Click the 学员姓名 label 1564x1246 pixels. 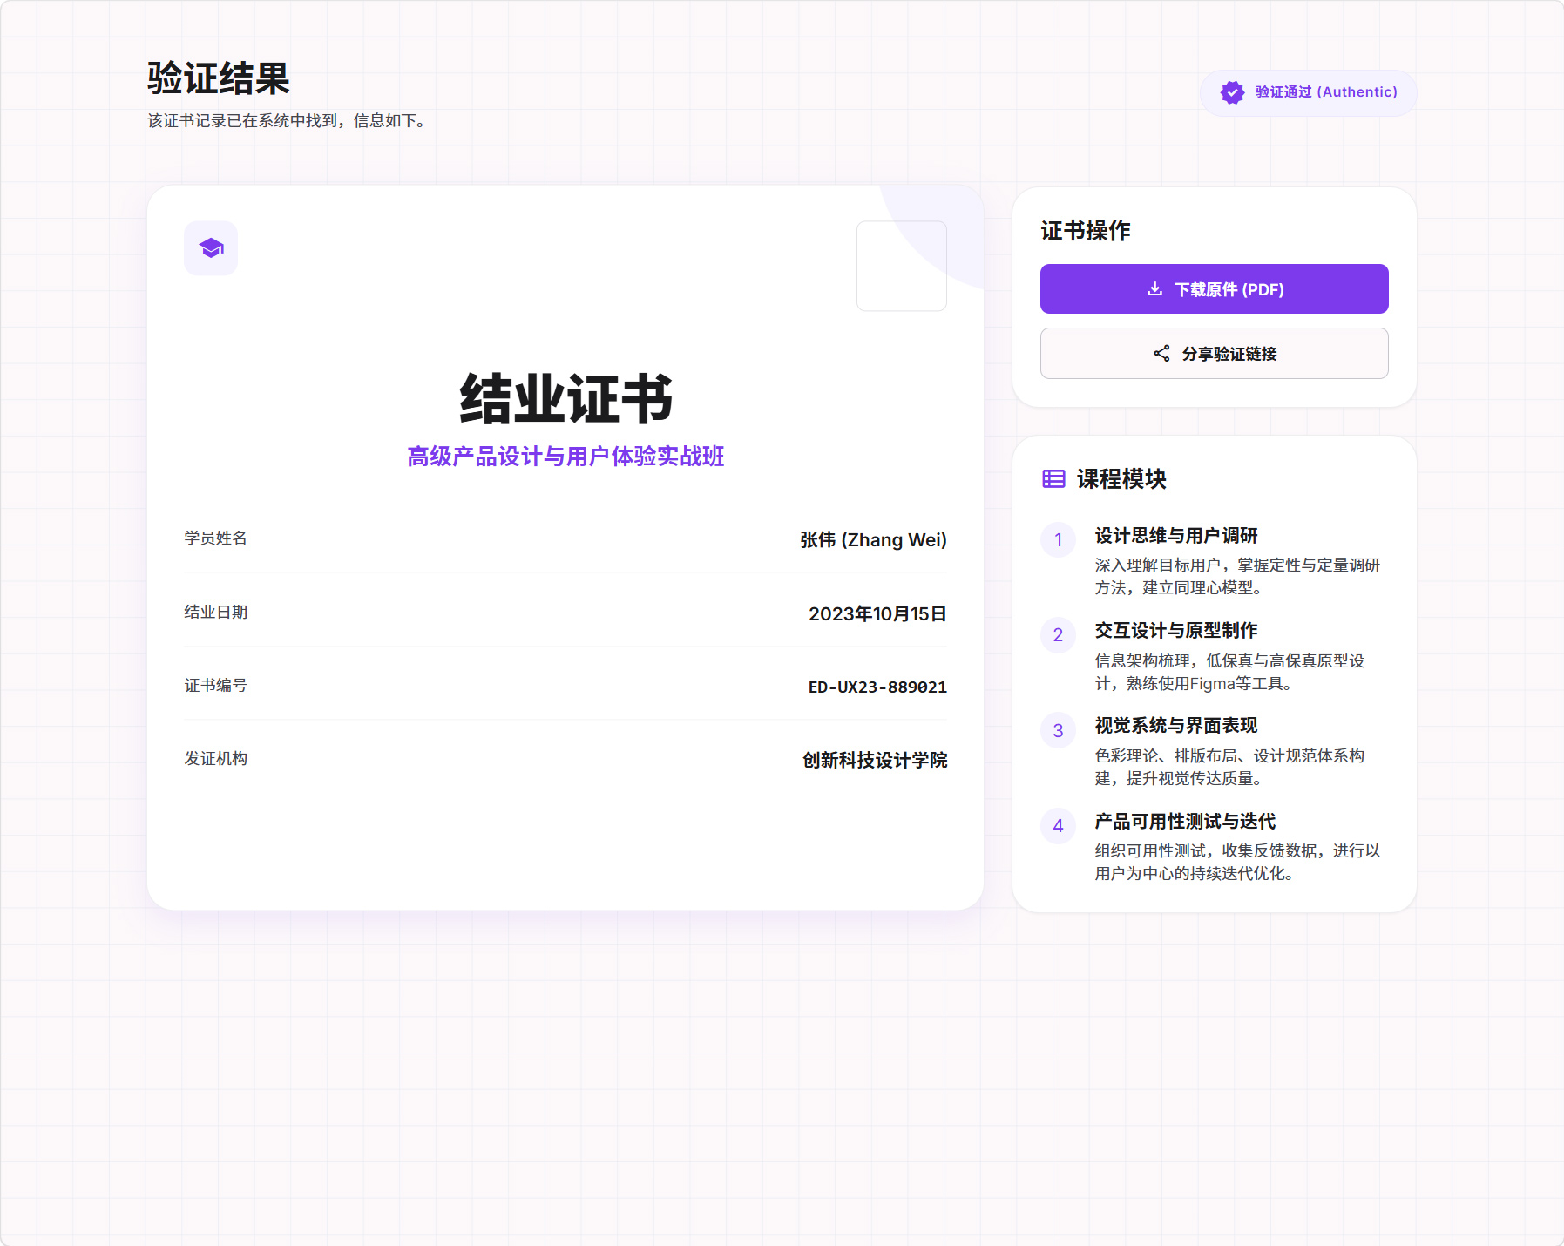[x=215, y=538]
